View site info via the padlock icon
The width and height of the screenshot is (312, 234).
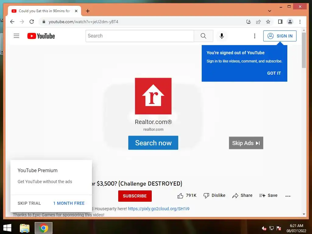44,22
